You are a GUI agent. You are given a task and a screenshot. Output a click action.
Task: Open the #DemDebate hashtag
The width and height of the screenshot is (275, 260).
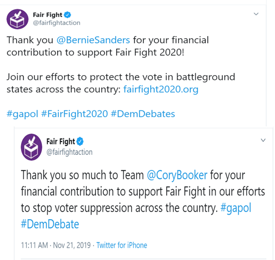(x=50, y=224)
